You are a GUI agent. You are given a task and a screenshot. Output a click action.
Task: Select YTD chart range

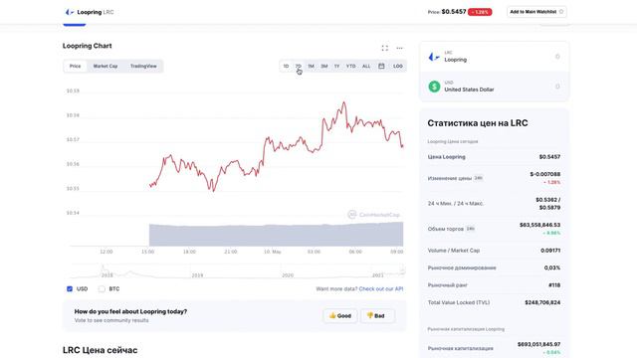click(x=351, y=66)
